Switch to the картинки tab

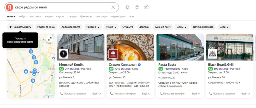tap(35, 16)
